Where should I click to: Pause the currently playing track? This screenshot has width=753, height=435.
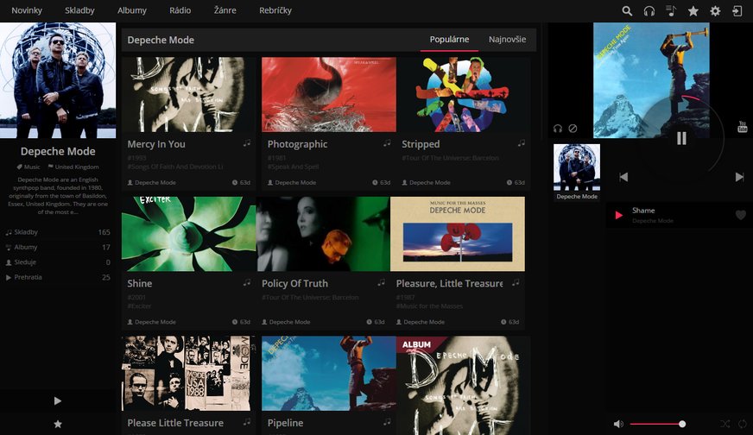tap(681, 138)
